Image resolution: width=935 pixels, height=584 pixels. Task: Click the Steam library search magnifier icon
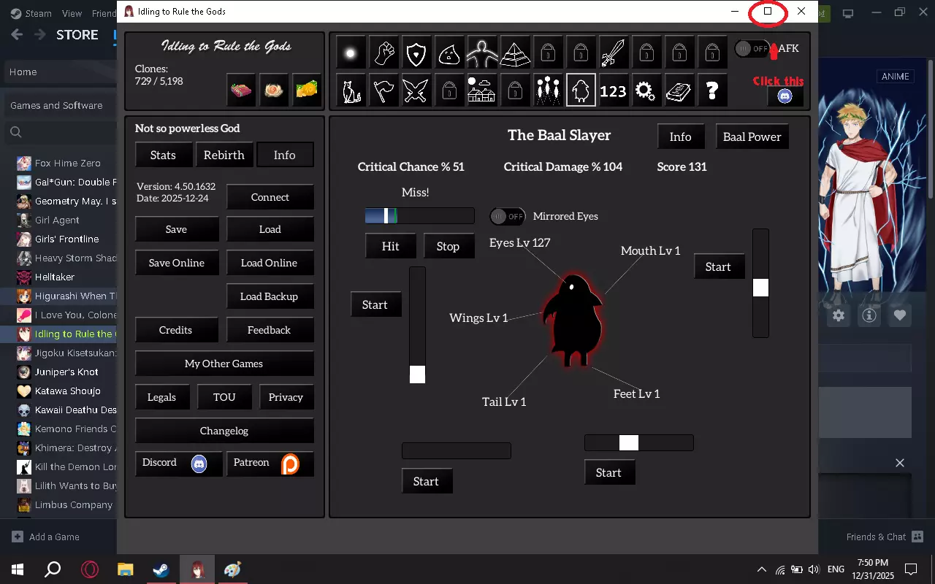pos(16,132)
